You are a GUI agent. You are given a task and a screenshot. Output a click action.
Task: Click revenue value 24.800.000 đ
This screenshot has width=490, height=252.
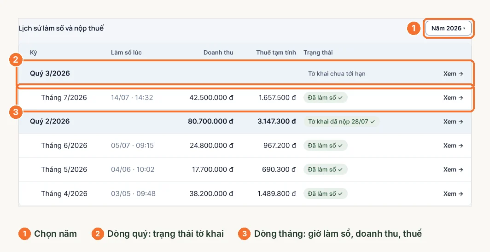[211, 146]
